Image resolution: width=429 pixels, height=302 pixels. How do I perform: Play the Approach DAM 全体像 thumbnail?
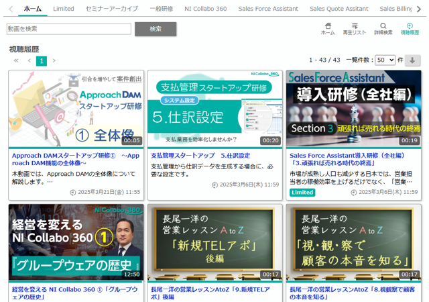click(x=76, y=109)
